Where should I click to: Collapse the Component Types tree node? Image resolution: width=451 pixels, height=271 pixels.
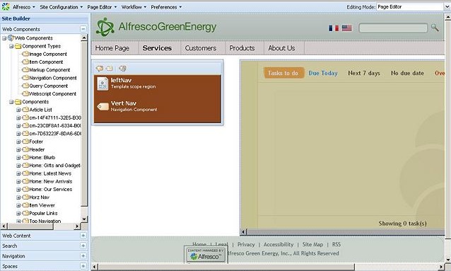pos(11,46)
